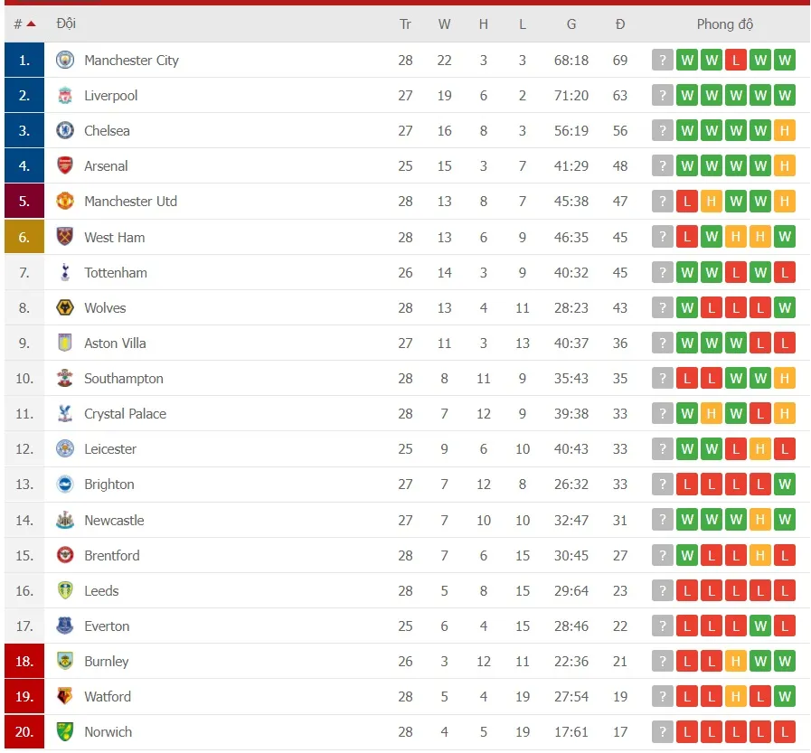Open the Tottenham team page
This screenshot has width=811, height=753.
116,272
